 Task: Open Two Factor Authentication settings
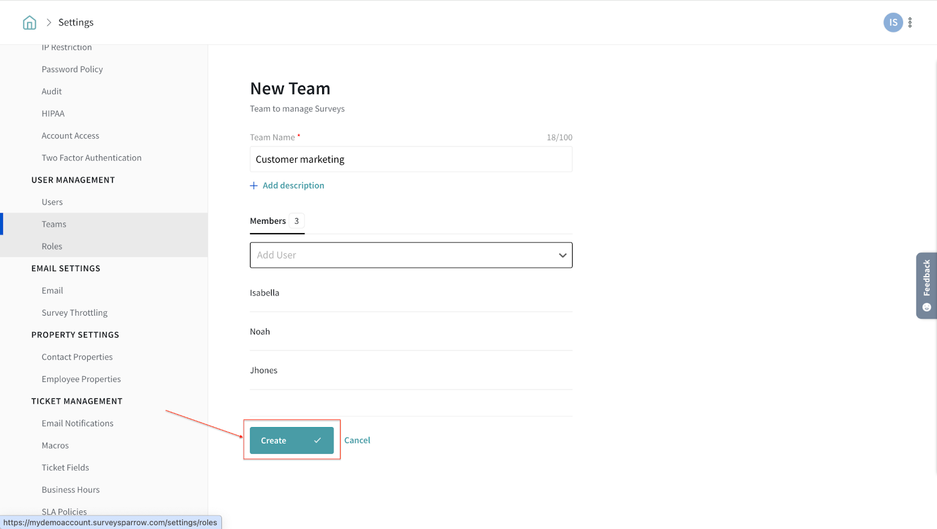91,158
